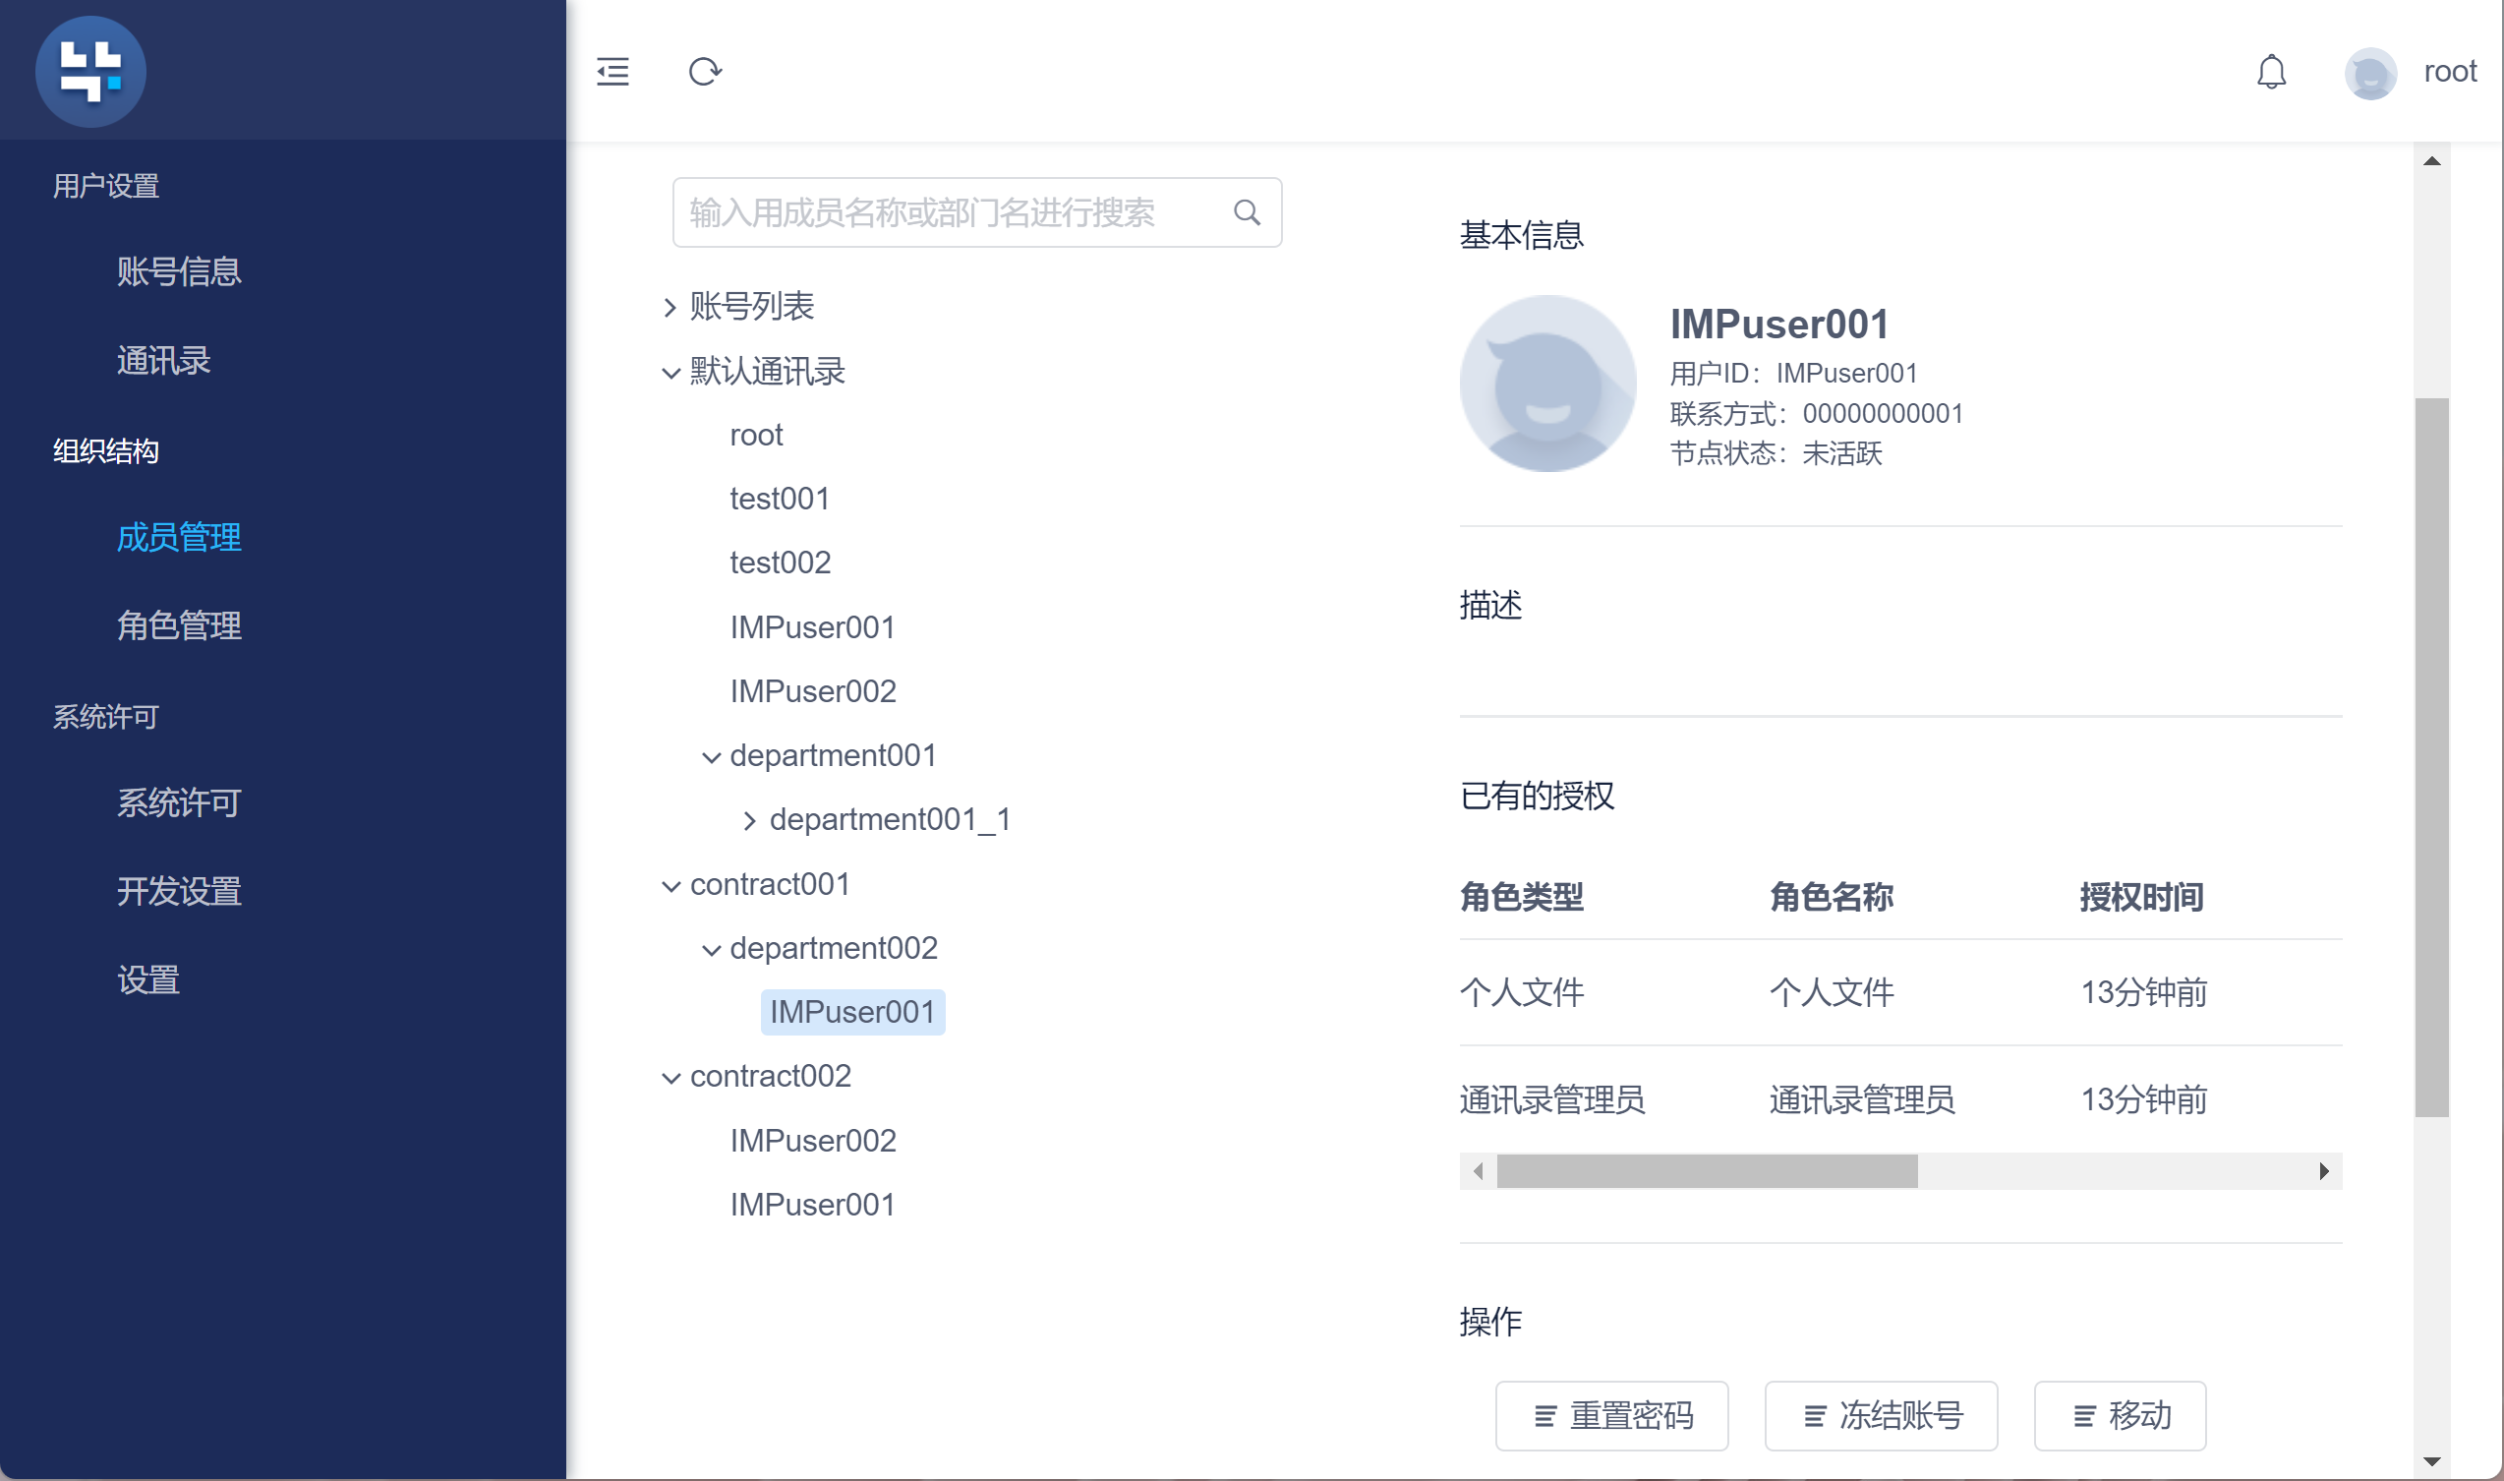The height and width of the screenshot is (1481, 2504).
Task: Select IMPuser002 under contract002
Action: 813,1141
